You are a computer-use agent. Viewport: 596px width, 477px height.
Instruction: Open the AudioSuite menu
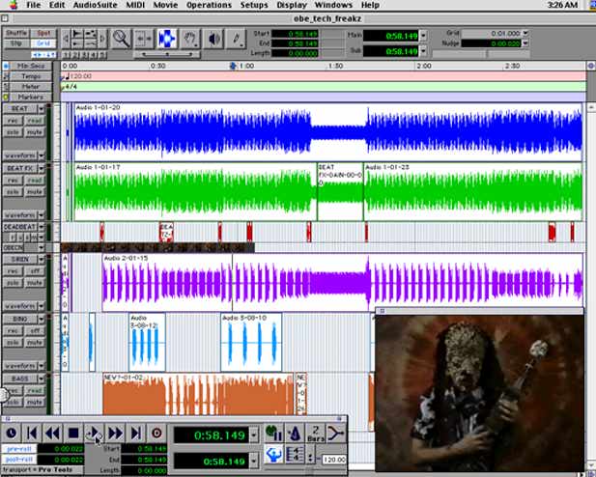[95, 5]
